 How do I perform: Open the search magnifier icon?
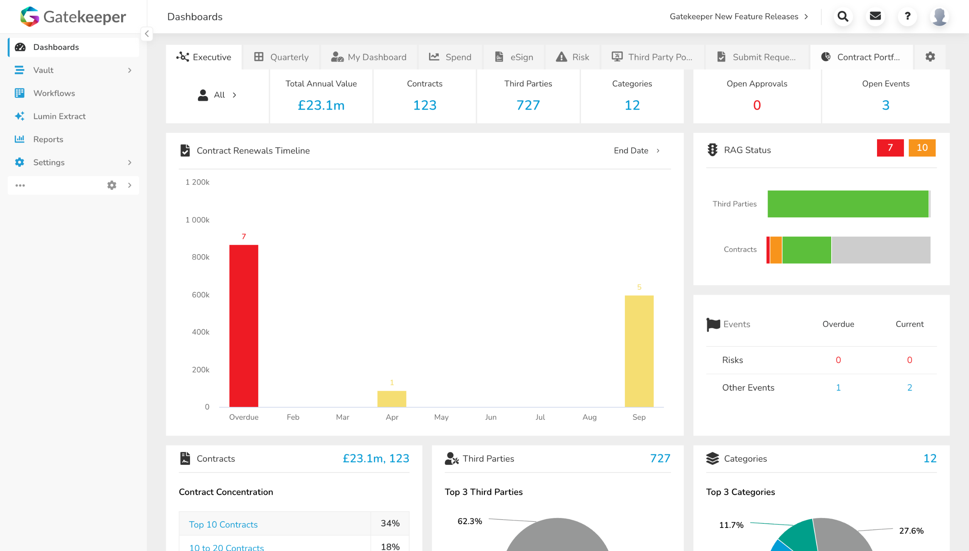point(843,17)
